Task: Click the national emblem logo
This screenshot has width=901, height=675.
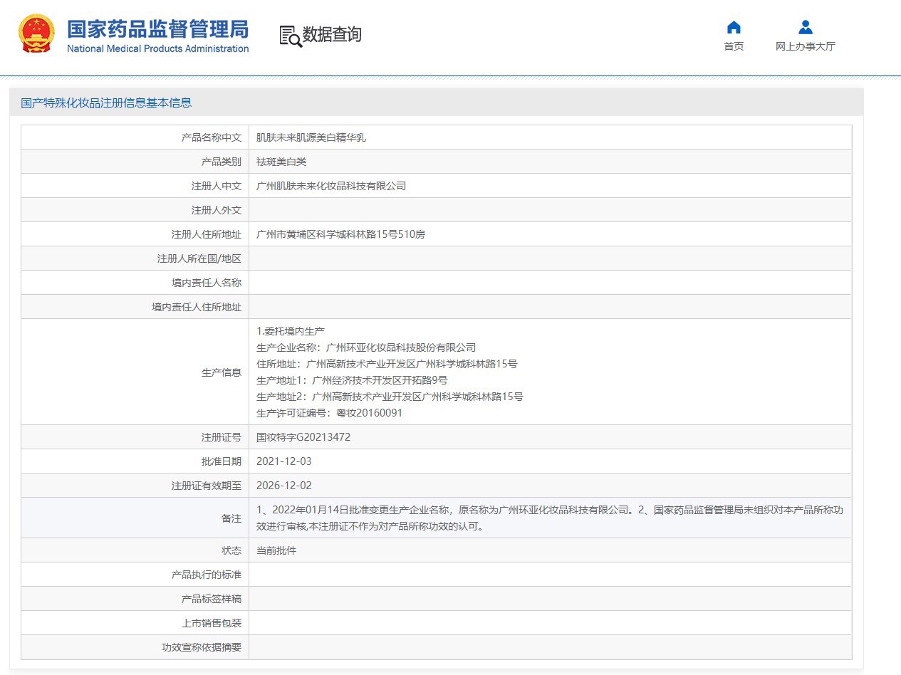Action: tap(36, 34)
